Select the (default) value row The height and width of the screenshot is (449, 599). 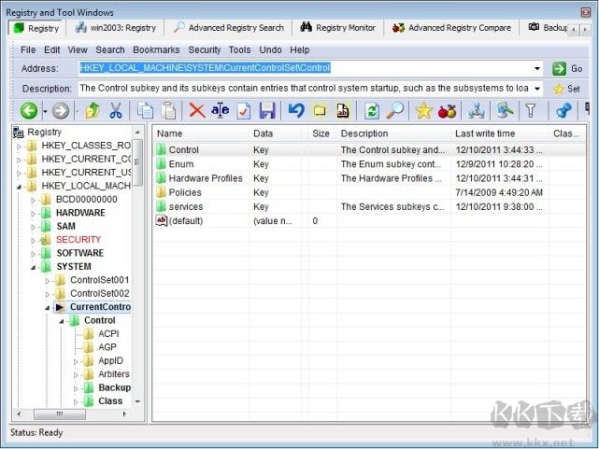click(368, 221)
